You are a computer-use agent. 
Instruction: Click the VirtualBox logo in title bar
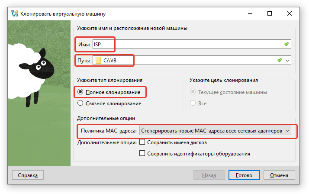coord(15,13)
